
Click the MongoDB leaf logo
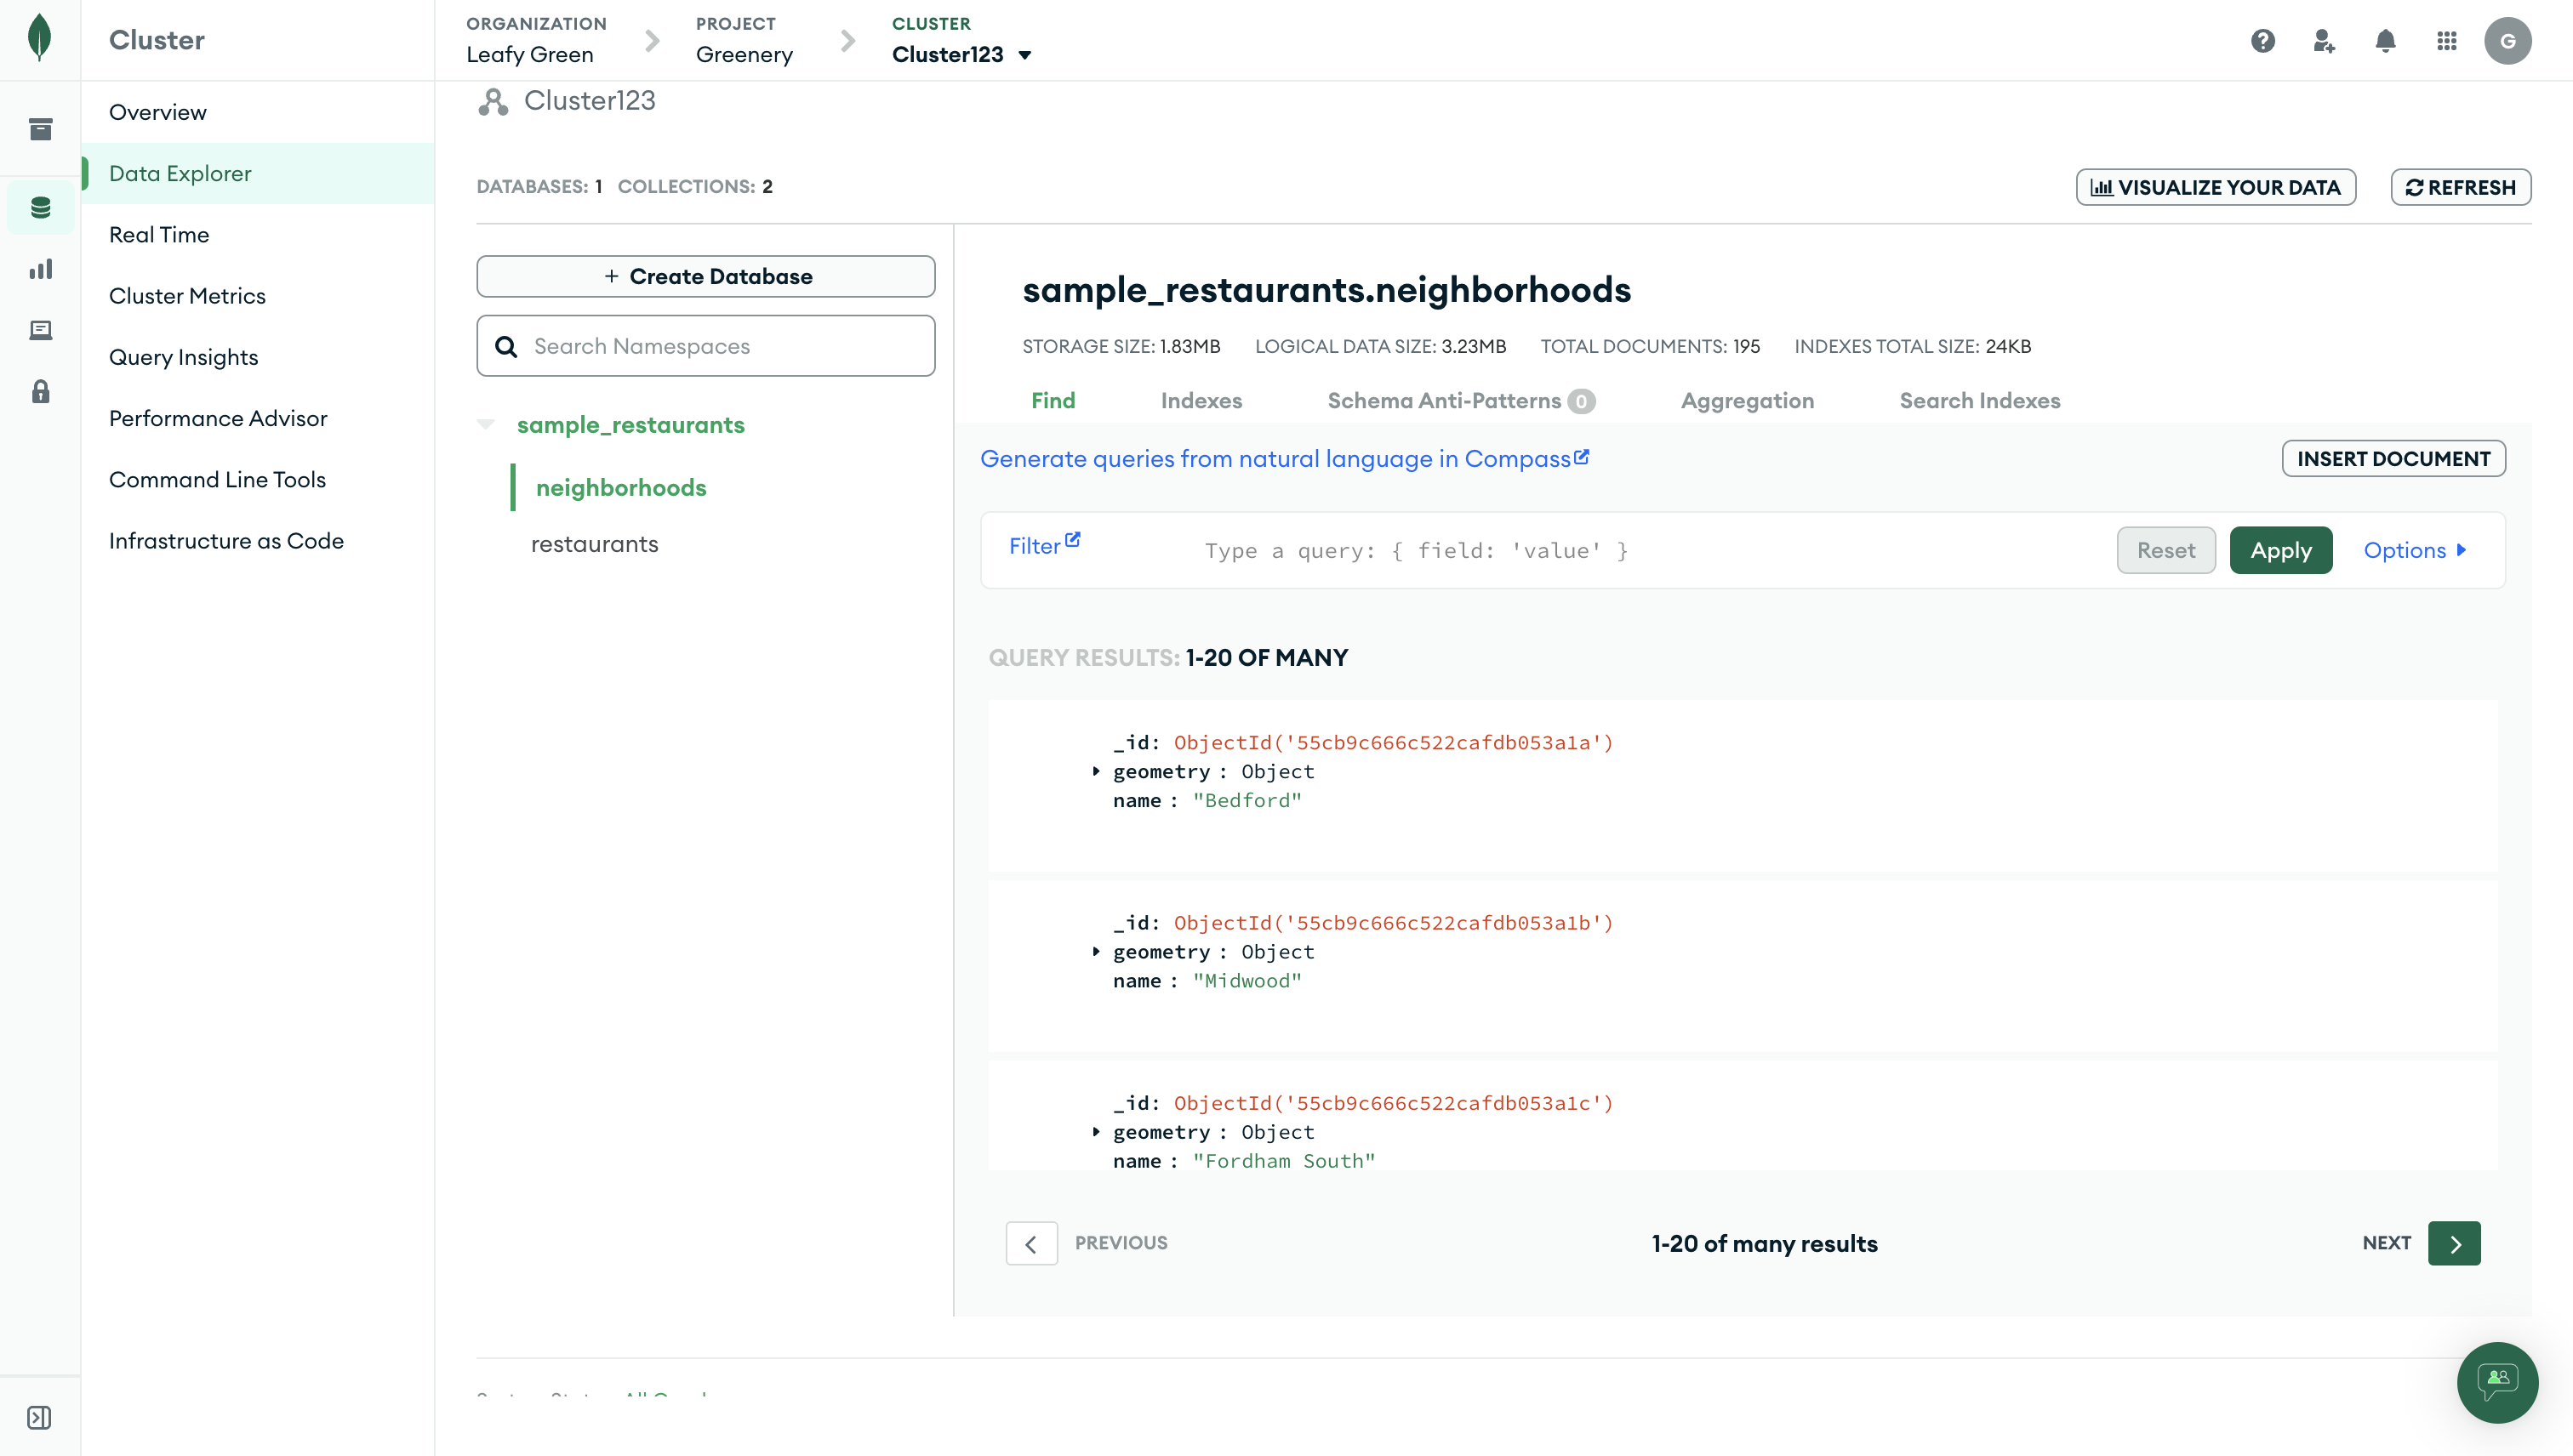pos(39,38)
